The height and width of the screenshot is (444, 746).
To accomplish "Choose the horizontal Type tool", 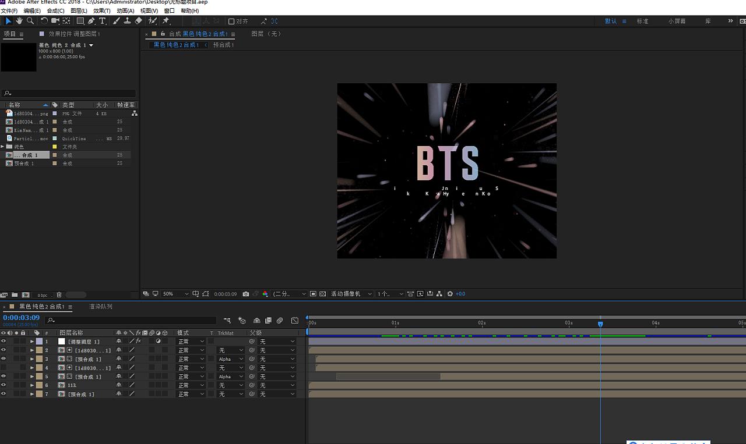I will point(103,21).
